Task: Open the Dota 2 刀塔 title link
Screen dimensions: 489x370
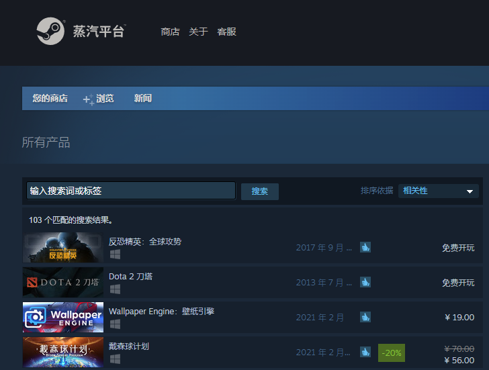Action: [131, 277]
